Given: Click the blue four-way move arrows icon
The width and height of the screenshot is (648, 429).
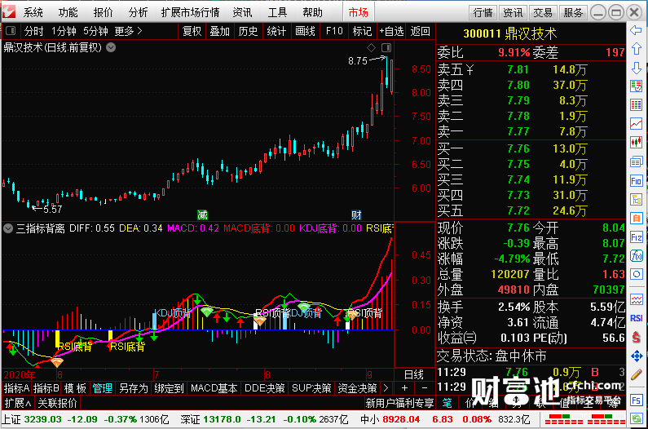Looking at the screenshot, I should 636,356.
